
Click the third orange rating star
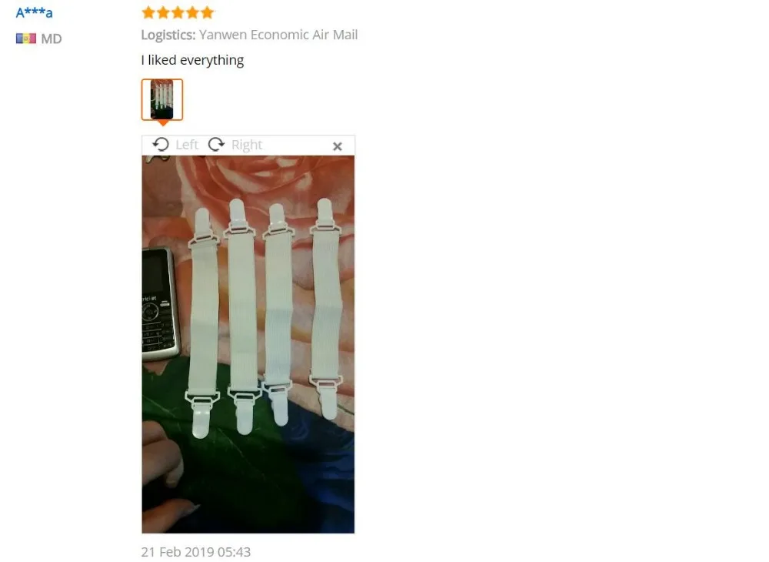[178, 12]
